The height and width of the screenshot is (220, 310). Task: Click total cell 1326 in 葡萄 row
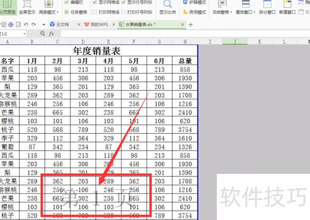point(185,147)
